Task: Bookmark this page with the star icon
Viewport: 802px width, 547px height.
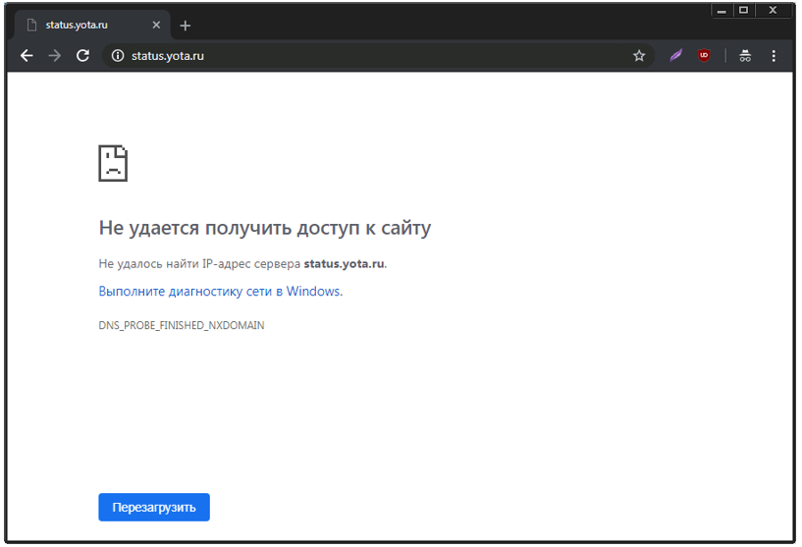Action: tap(639, 56)
